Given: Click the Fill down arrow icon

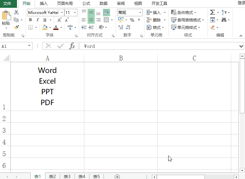Looking at the screenshot, I should (x=213, y=20).
